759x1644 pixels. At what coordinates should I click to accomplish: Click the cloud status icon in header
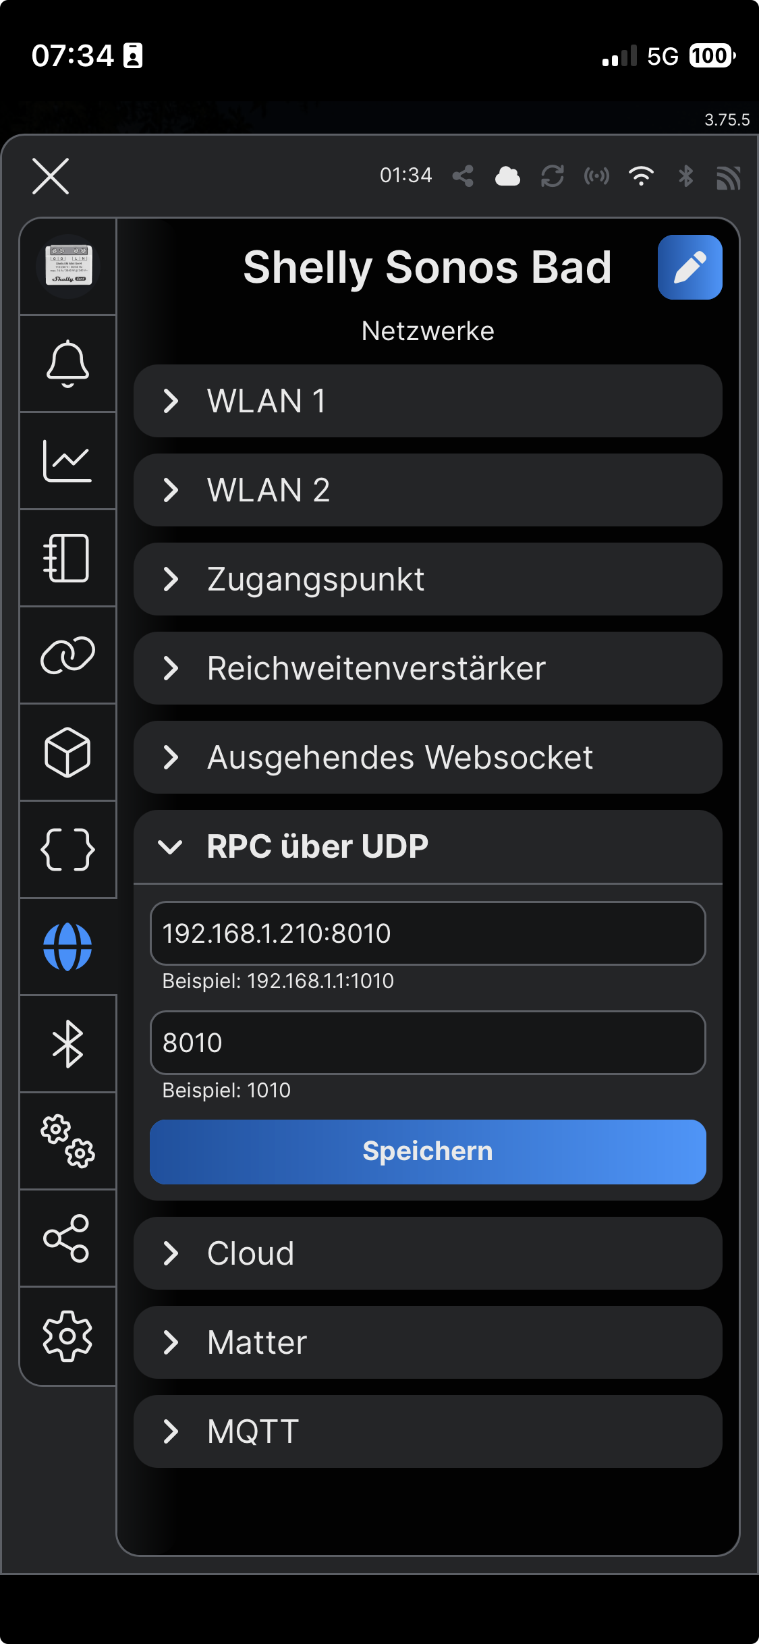(507, 177)
